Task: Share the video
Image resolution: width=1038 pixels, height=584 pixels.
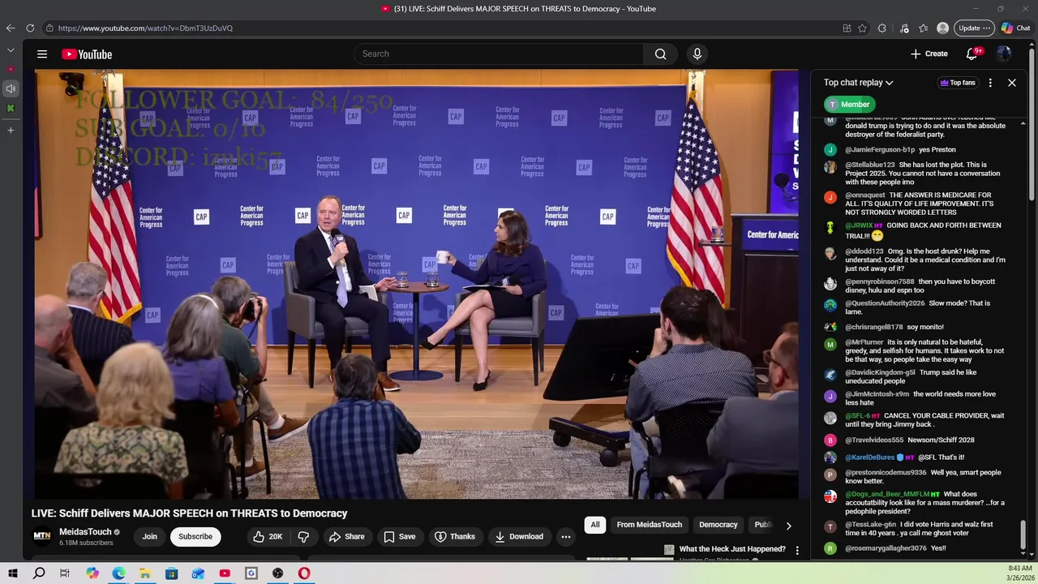Action: pyautogui.click(x=346, y=537)
